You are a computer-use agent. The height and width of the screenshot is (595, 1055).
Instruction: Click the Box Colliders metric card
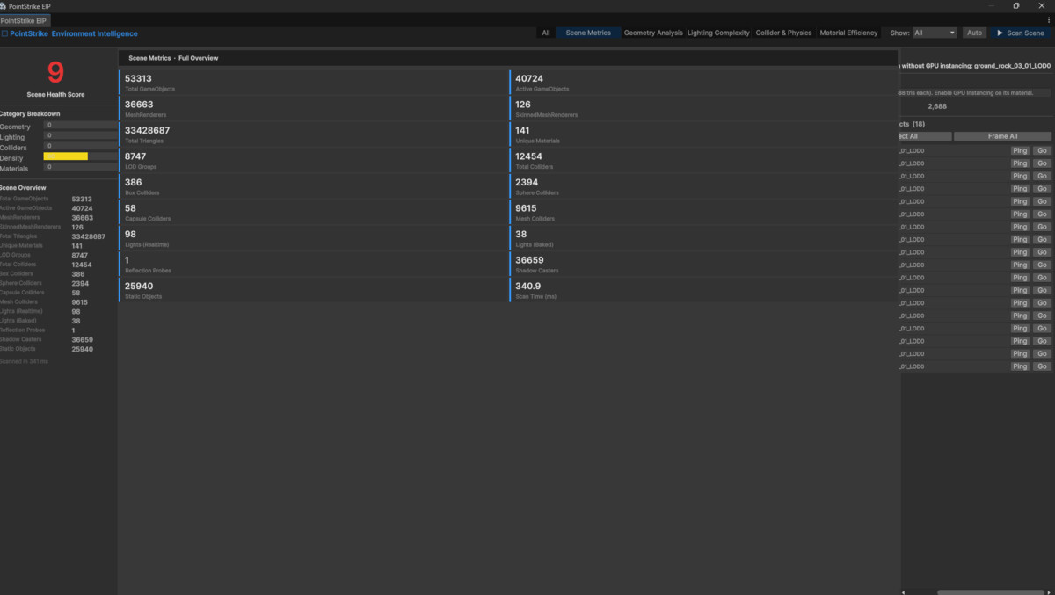[x=313, y=186]
